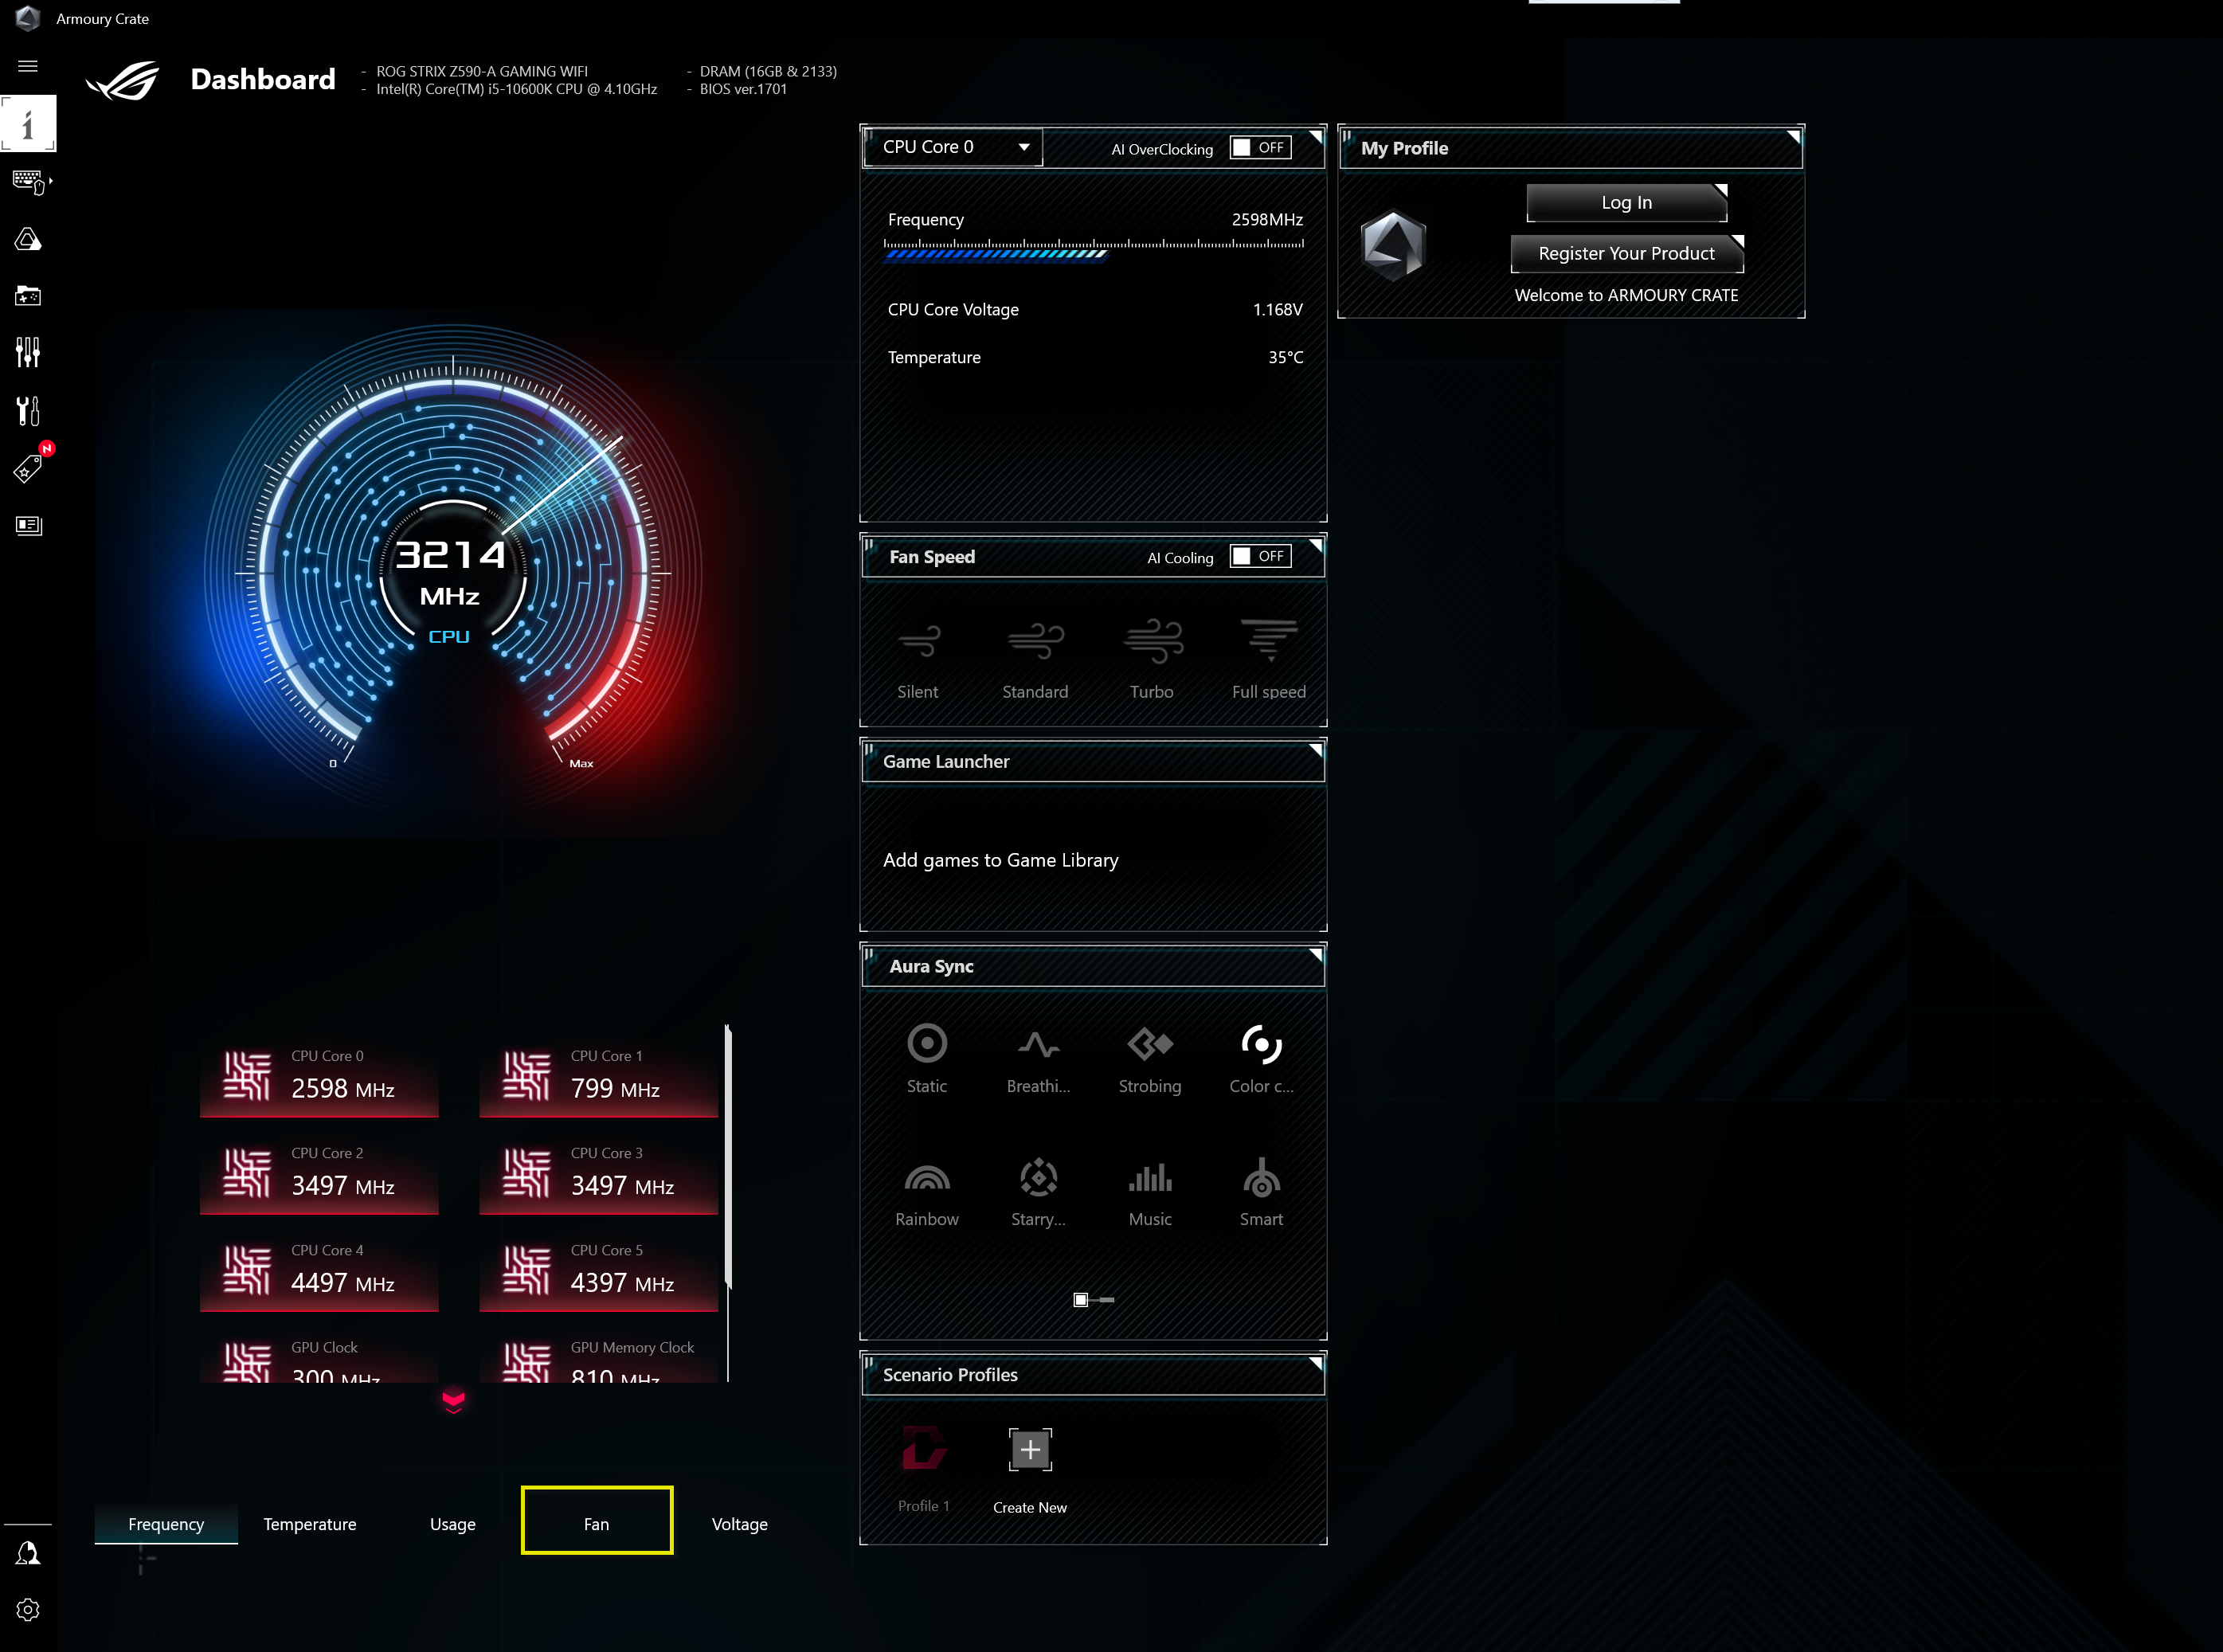Click the Temperature 35°C reading

point(1095,357)
